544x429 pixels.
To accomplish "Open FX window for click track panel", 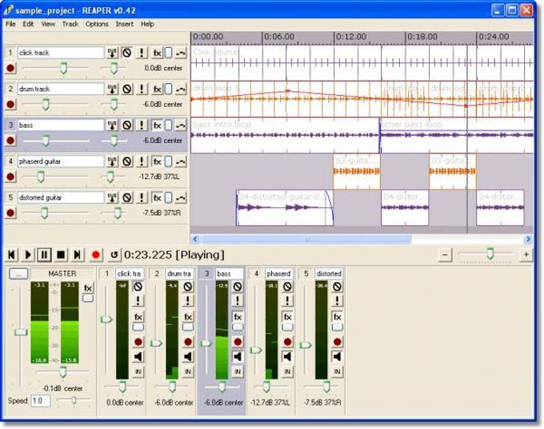I will [x=157, y=53].
